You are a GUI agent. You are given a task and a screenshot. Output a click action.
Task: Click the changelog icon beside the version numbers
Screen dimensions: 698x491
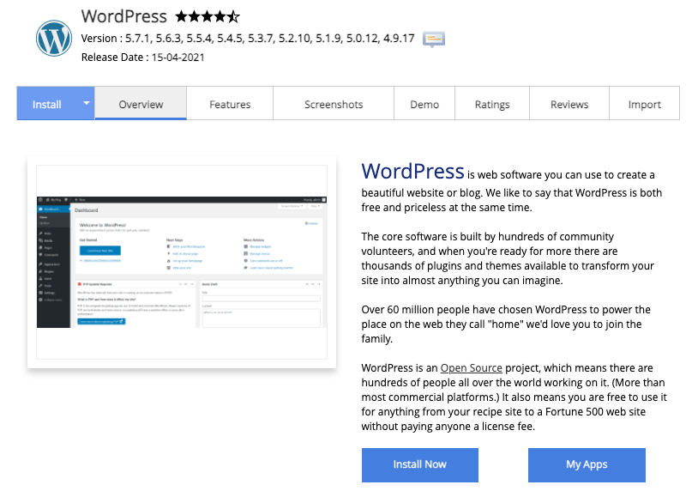pos(434,39)
